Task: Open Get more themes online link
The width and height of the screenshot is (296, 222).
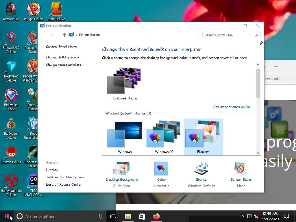Action: (232, 107)
